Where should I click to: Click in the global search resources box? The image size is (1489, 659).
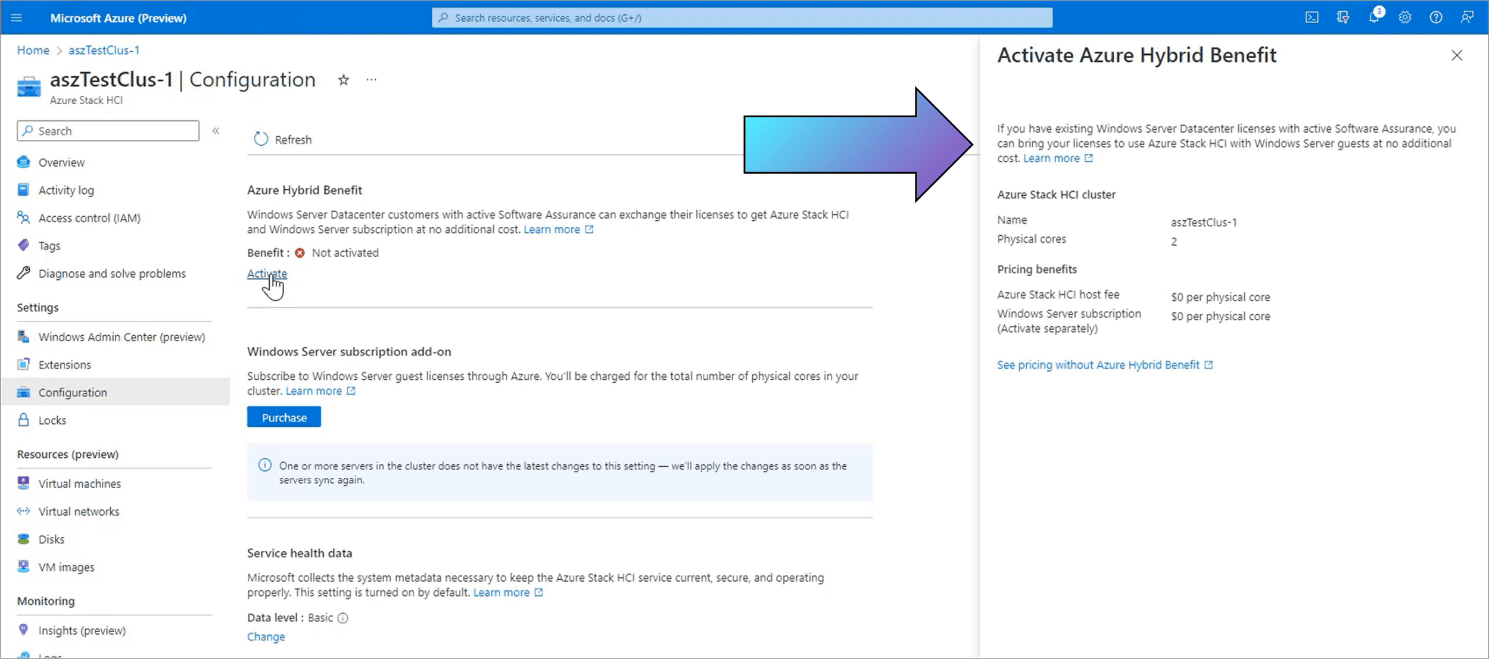point(742,18)
